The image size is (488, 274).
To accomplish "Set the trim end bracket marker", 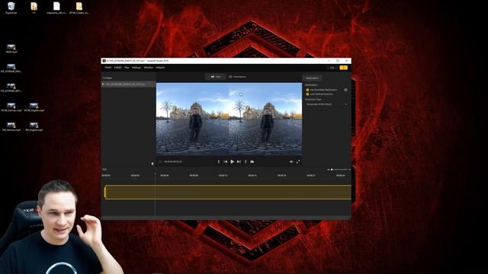I will point(246,161).
